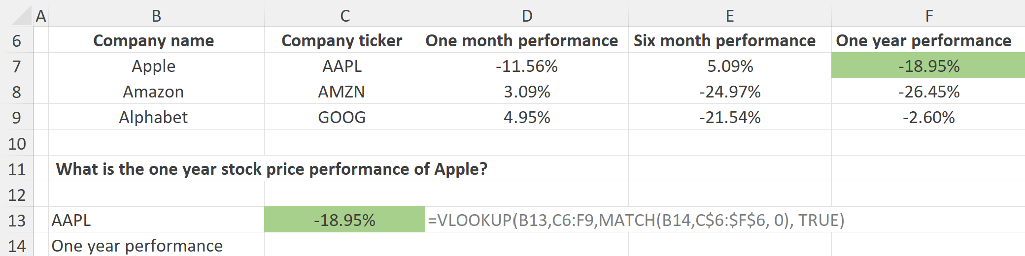Select the column C header
Screen dimensions: 1025x256
coord(345,16)
